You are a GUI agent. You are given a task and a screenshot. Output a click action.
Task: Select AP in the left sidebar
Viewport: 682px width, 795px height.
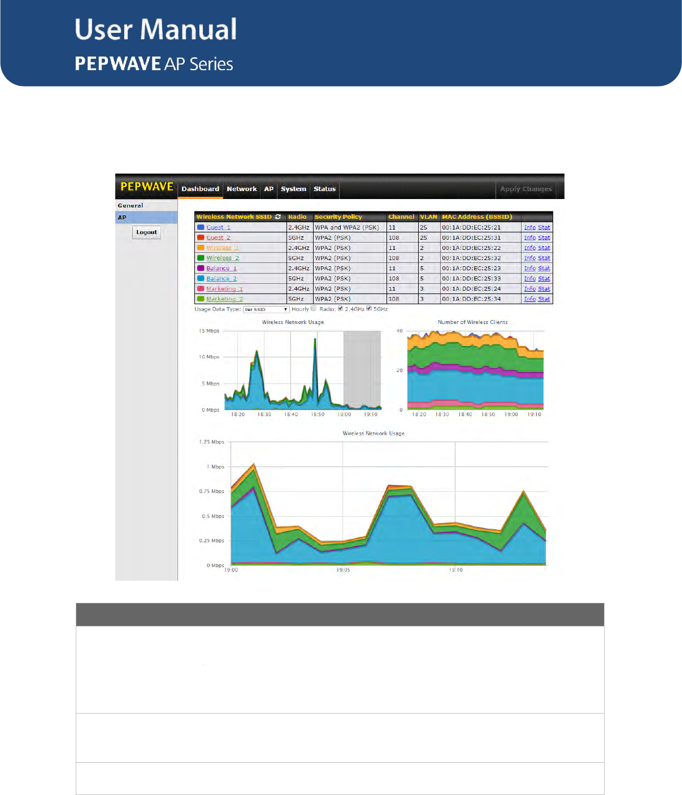[146, 218]
